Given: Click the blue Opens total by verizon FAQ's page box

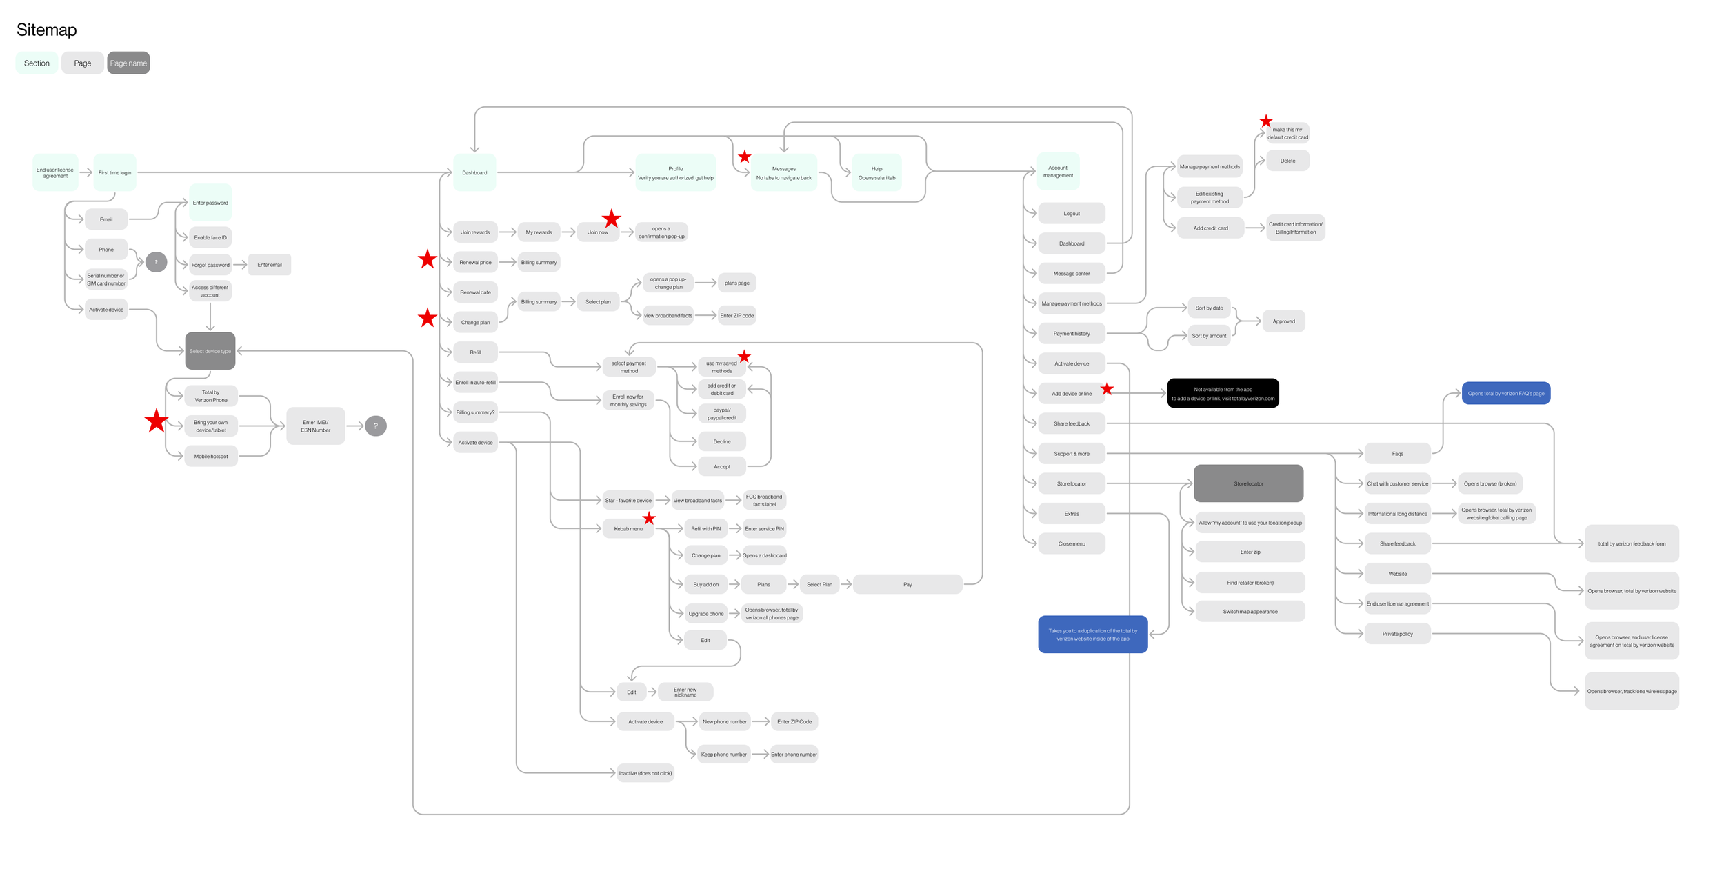Looking at the screenshot, I should (x=1505, y=393).
